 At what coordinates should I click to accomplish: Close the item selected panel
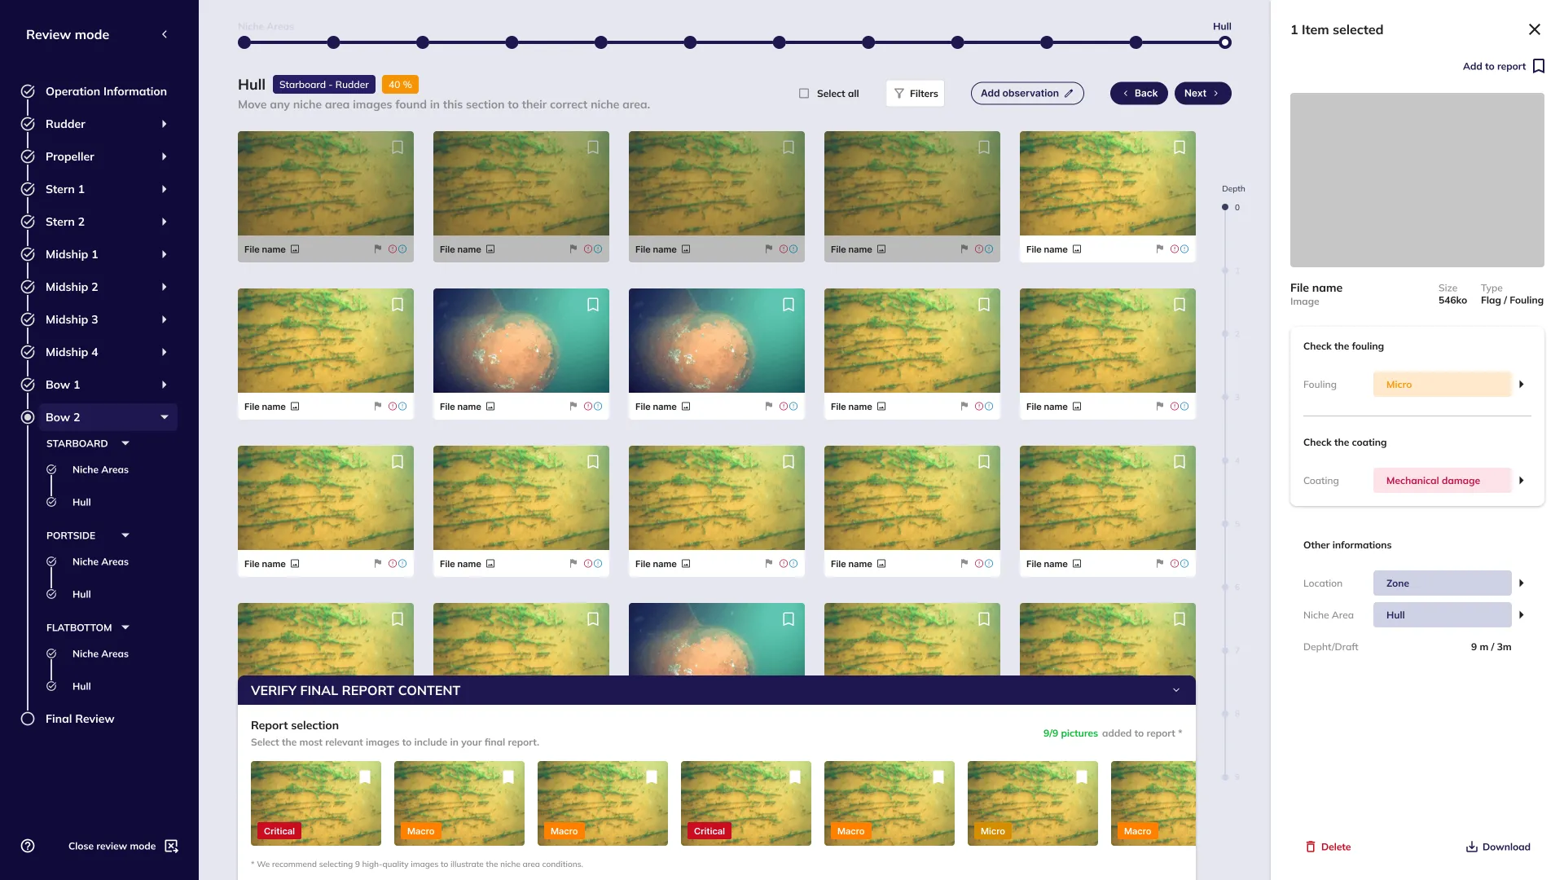[1535, 29]
